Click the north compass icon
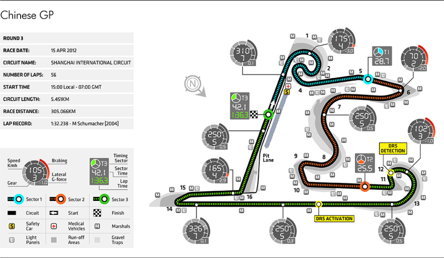 click(x=191, y=84)
